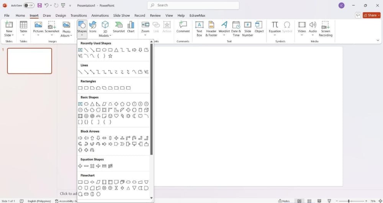383x203 pixels.
Task: Click the search box in title bar
Action: [193, 5]
